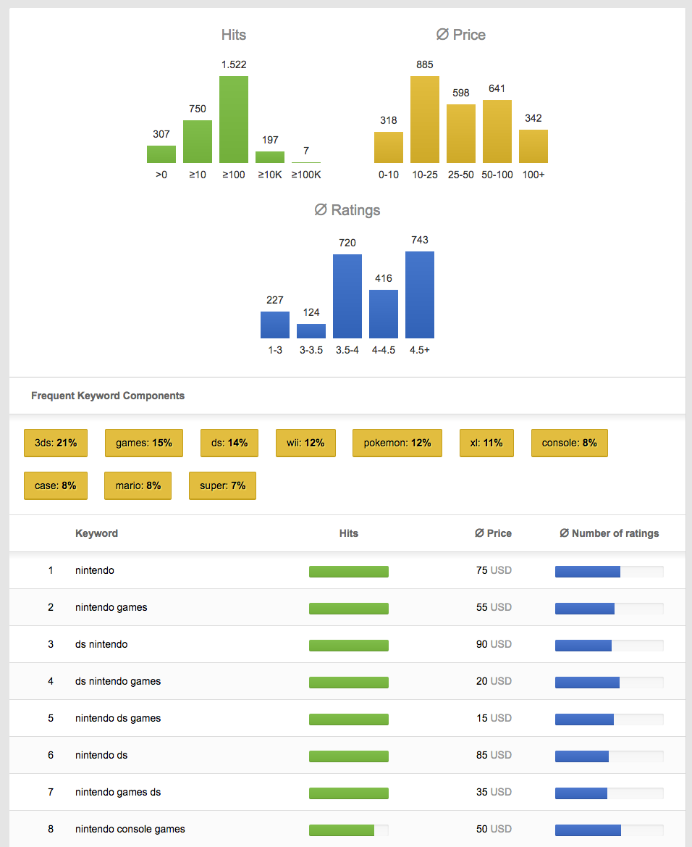Select the 'mario: 8%' keyword tag

click(x=138, y=485)
